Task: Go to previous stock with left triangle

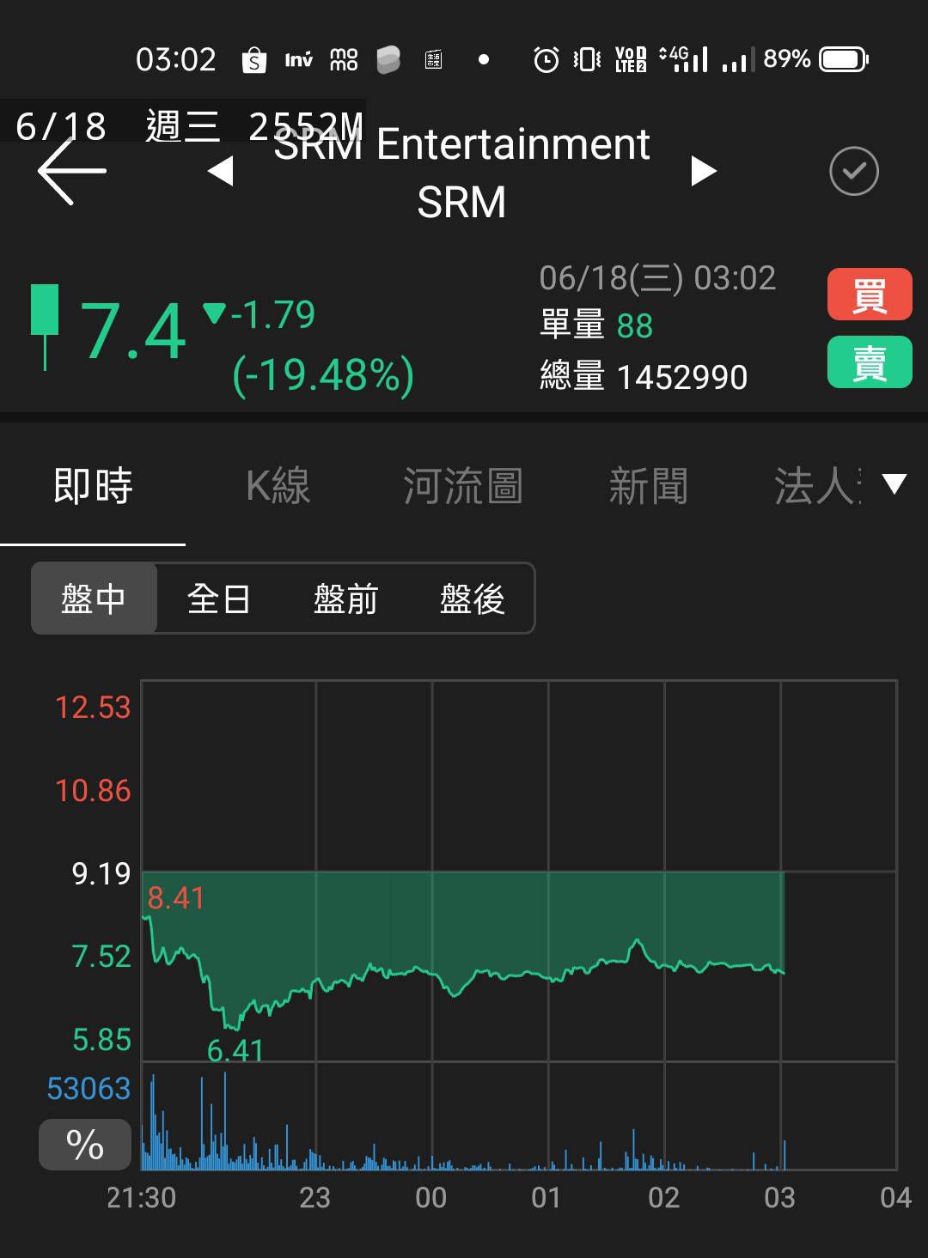Action: click(x=222, y=171)
